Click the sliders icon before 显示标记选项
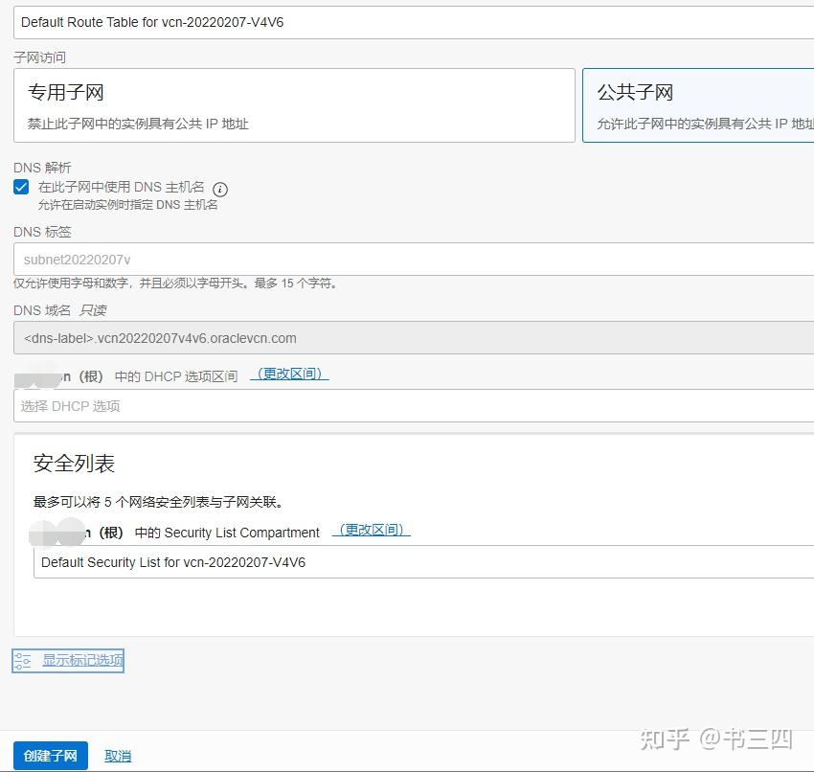The height and width of the screenshot is (772, 814). tap(23, 661)
